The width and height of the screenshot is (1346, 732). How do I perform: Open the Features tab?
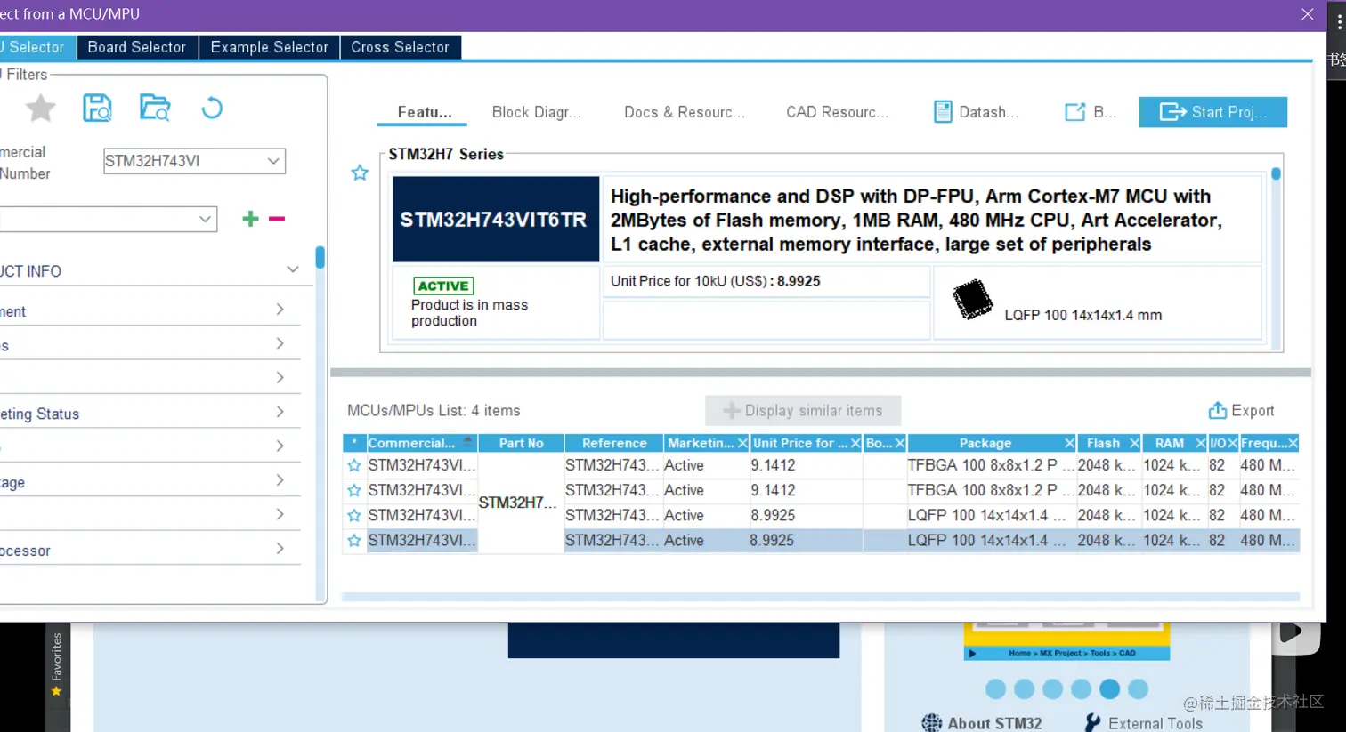(x=425, y=112)
